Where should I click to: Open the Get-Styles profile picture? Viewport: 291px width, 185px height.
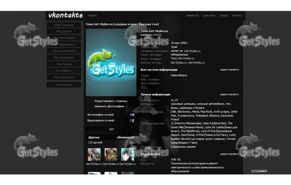click(111, 63)
